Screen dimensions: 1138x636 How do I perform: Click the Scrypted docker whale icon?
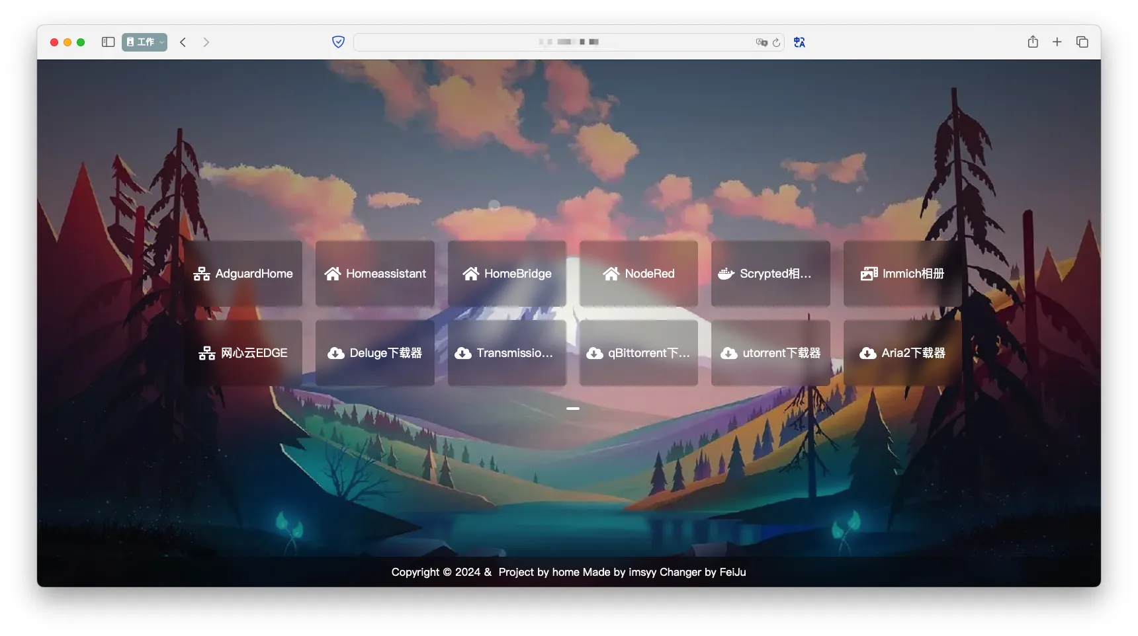click(726, 274)
